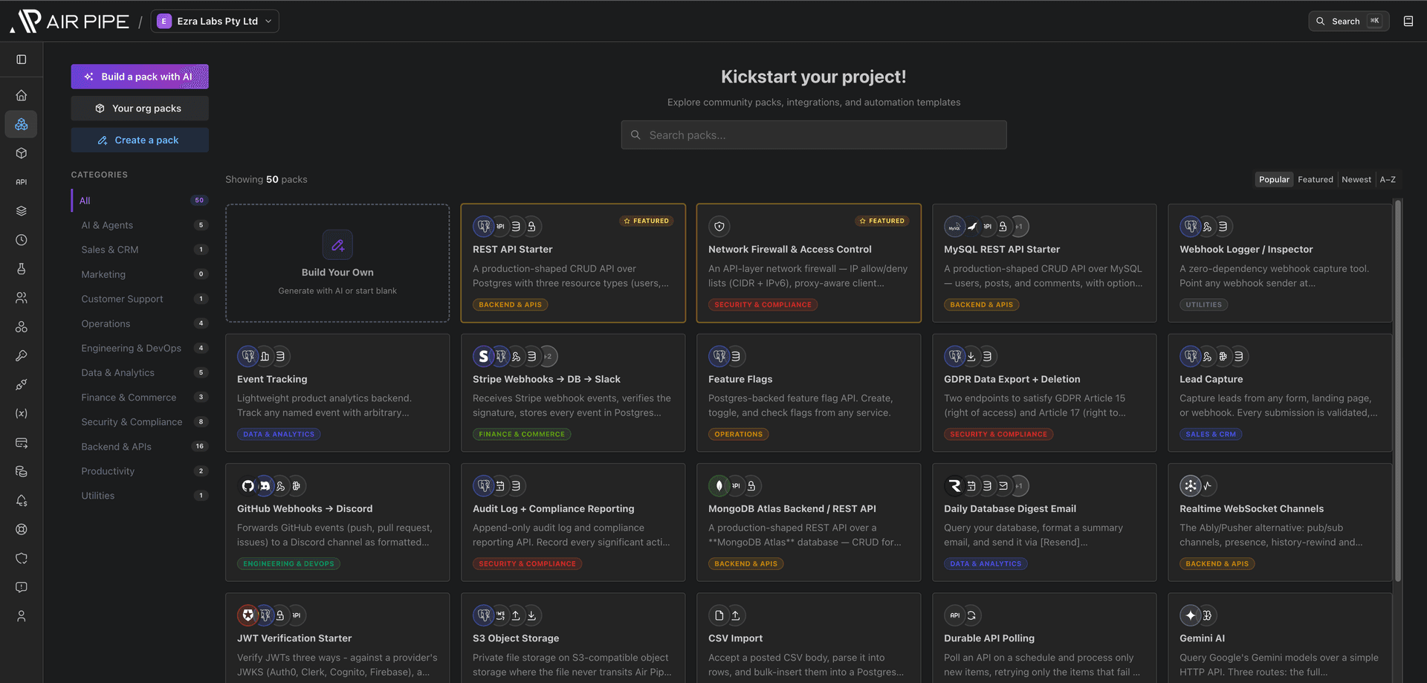The width and height of the screenshot is (1427, 683).
Task: Open the users icon in the sidebar
Action: (x=22, y=298)
